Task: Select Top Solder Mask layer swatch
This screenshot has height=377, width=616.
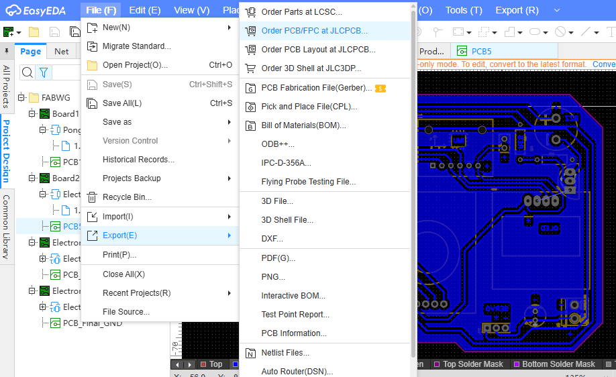Action: pyautogui.click(x=437, y=364)
